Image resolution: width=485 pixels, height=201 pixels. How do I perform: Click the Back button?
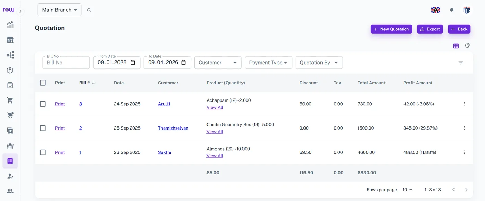point(459,29)
